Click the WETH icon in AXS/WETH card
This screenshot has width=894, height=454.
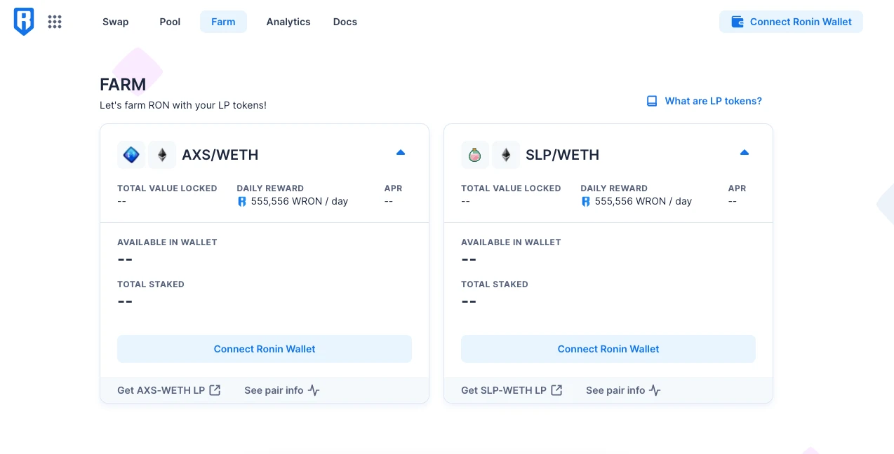click(162, 155)
